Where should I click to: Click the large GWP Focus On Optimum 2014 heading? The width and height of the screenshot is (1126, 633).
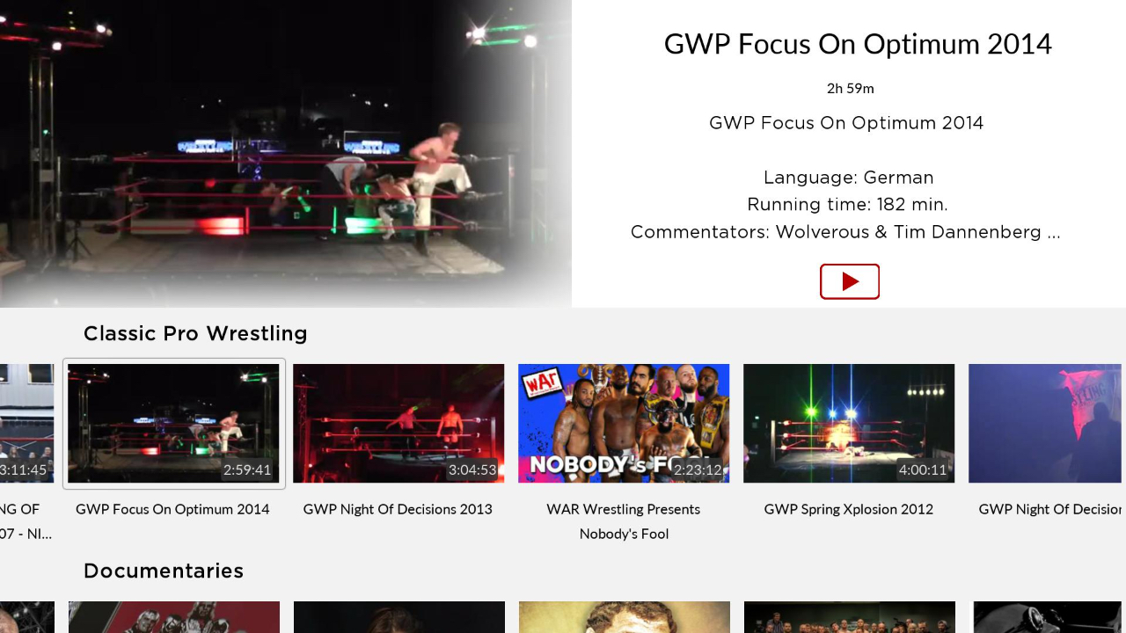point(858,44)
